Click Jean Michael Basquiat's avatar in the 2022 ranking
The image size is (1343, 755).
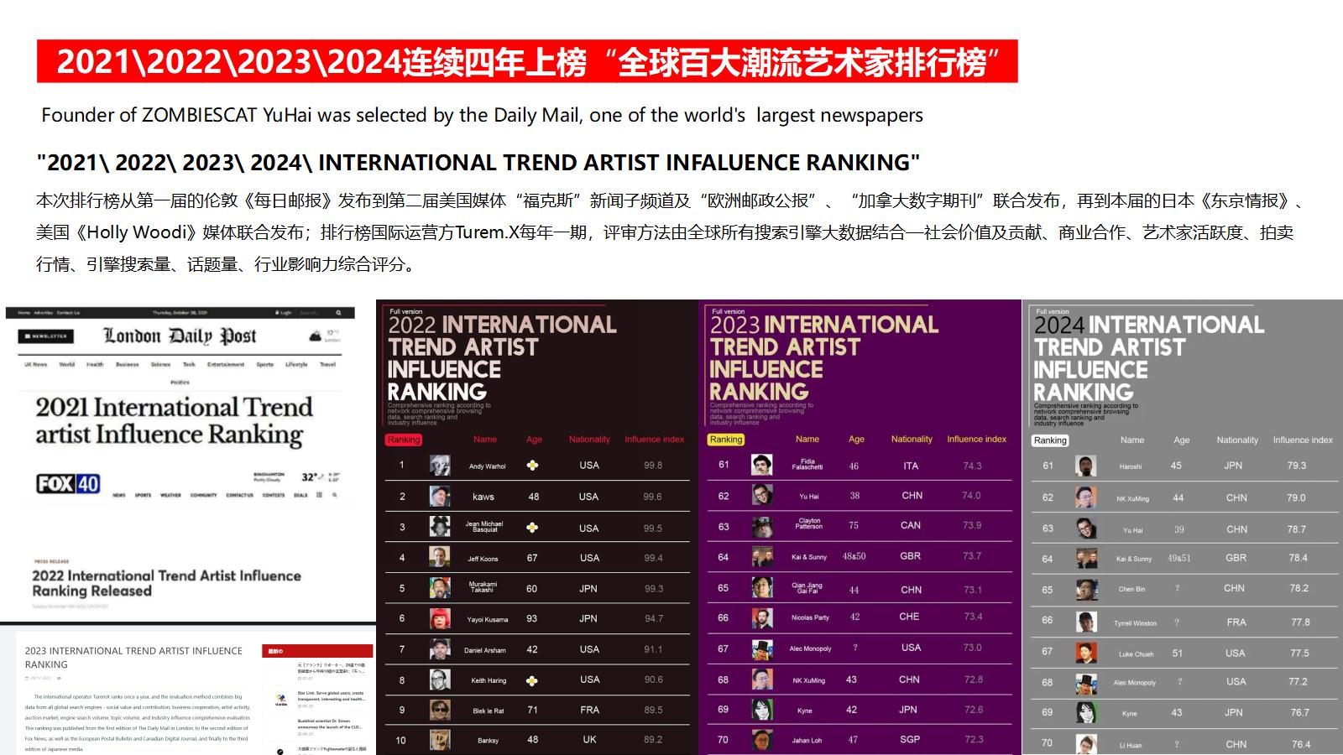click(440, 527)
